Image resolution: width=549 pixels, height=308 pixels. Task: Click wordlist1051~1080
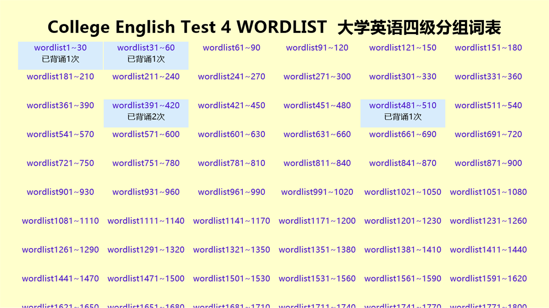click(488, 192)
